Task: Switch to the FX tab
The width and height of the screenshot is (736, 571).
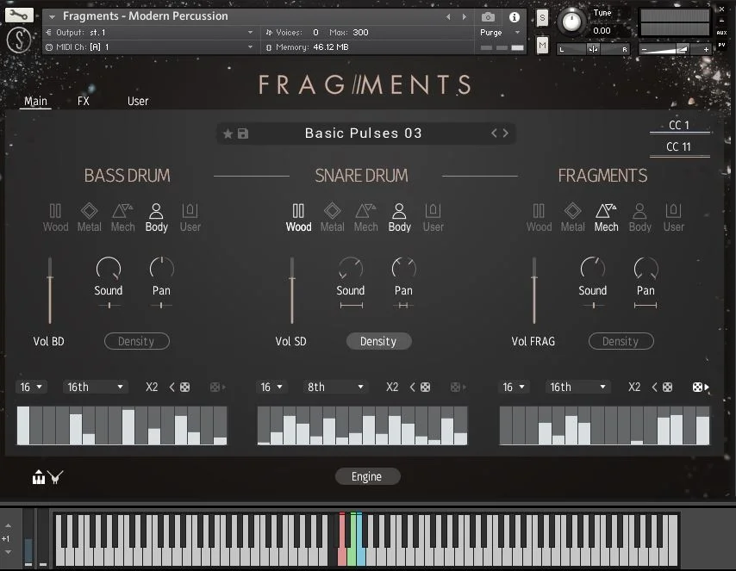Action: 83,101
